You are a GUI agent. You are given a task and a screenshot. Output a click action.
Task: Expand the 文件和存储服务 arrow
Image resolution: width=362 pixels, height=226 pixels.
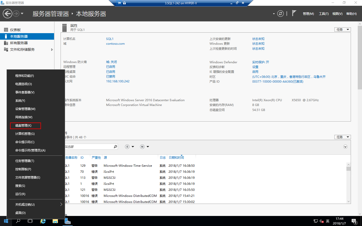click(52, 49)
